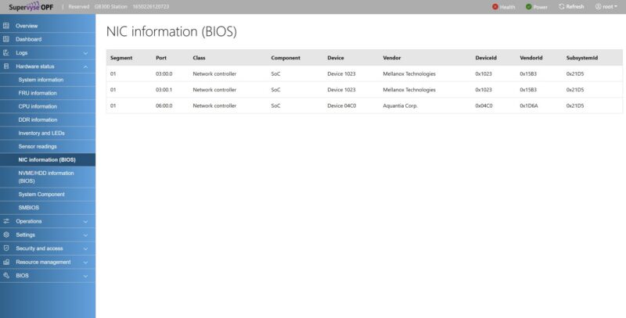Open Sensor readings page
626x318 pixels.
(x=38, y=146)
